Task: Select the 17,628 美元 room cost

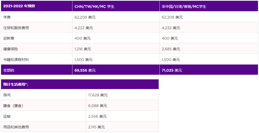Action: click(98, 95)
